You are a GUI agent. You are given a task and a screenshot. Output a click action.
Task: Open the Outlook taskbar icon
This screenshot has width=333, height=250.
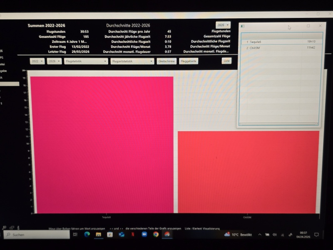122,235
